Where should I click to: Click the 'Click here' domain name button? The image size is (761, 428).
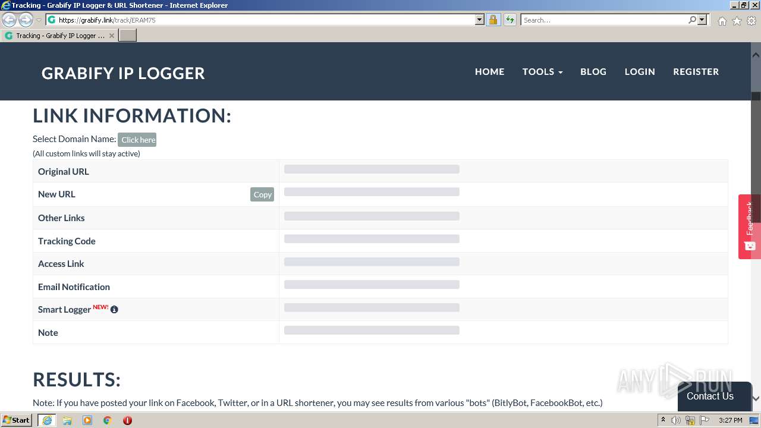(138, 140)
